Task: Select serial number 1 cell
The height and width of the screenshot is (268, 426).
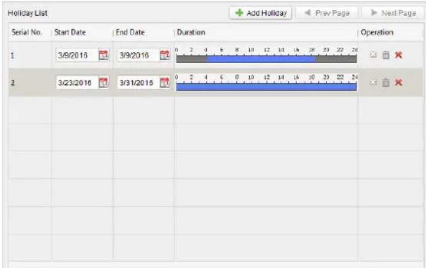Action: [29, 55]
